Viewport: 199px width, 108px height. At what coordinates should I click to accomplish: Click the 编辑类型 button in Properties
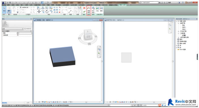tap(28, 29)
